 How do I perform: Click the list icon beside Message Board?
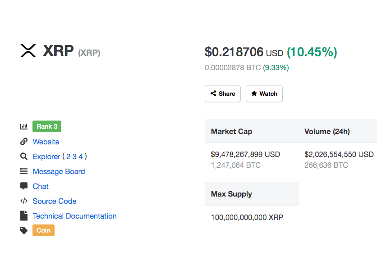click(24, 171)
